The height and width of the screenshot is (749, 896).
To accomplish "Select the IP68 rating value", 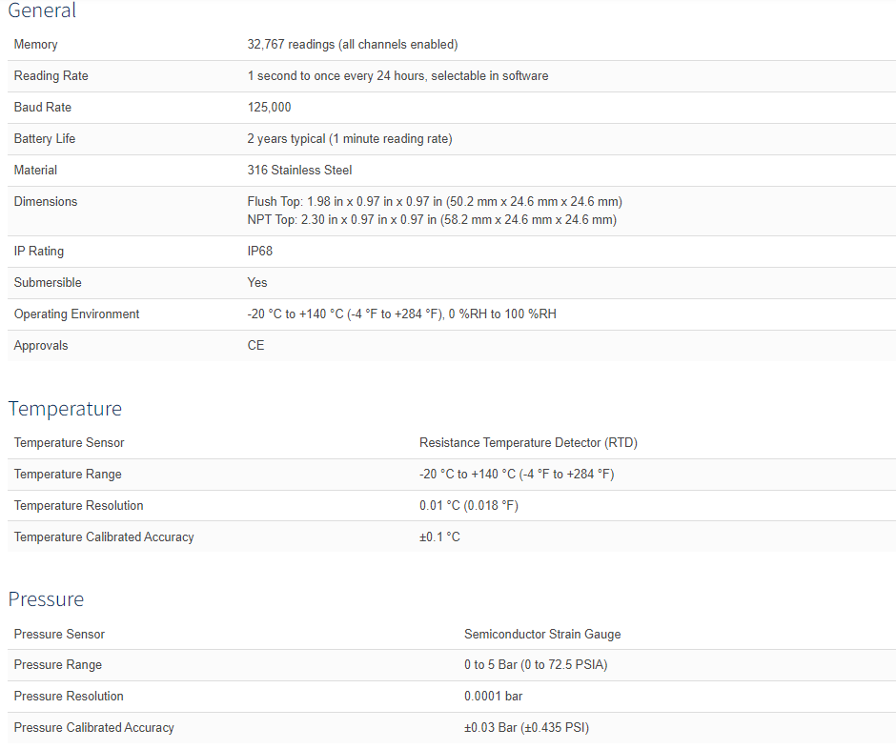I will [260, 252].
